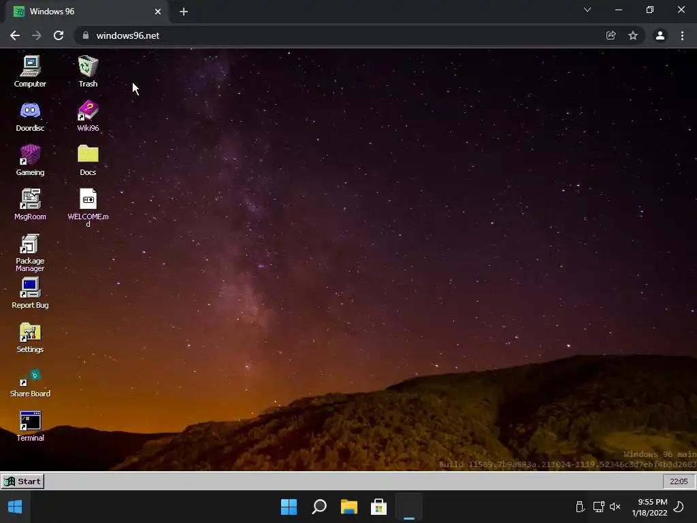The image size is (697, 523).
Task: Open the Computer desktop icon
Action: (x=30, y=71)
